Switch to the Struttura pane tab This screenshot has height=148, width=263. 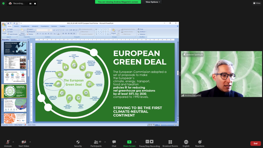14,40
